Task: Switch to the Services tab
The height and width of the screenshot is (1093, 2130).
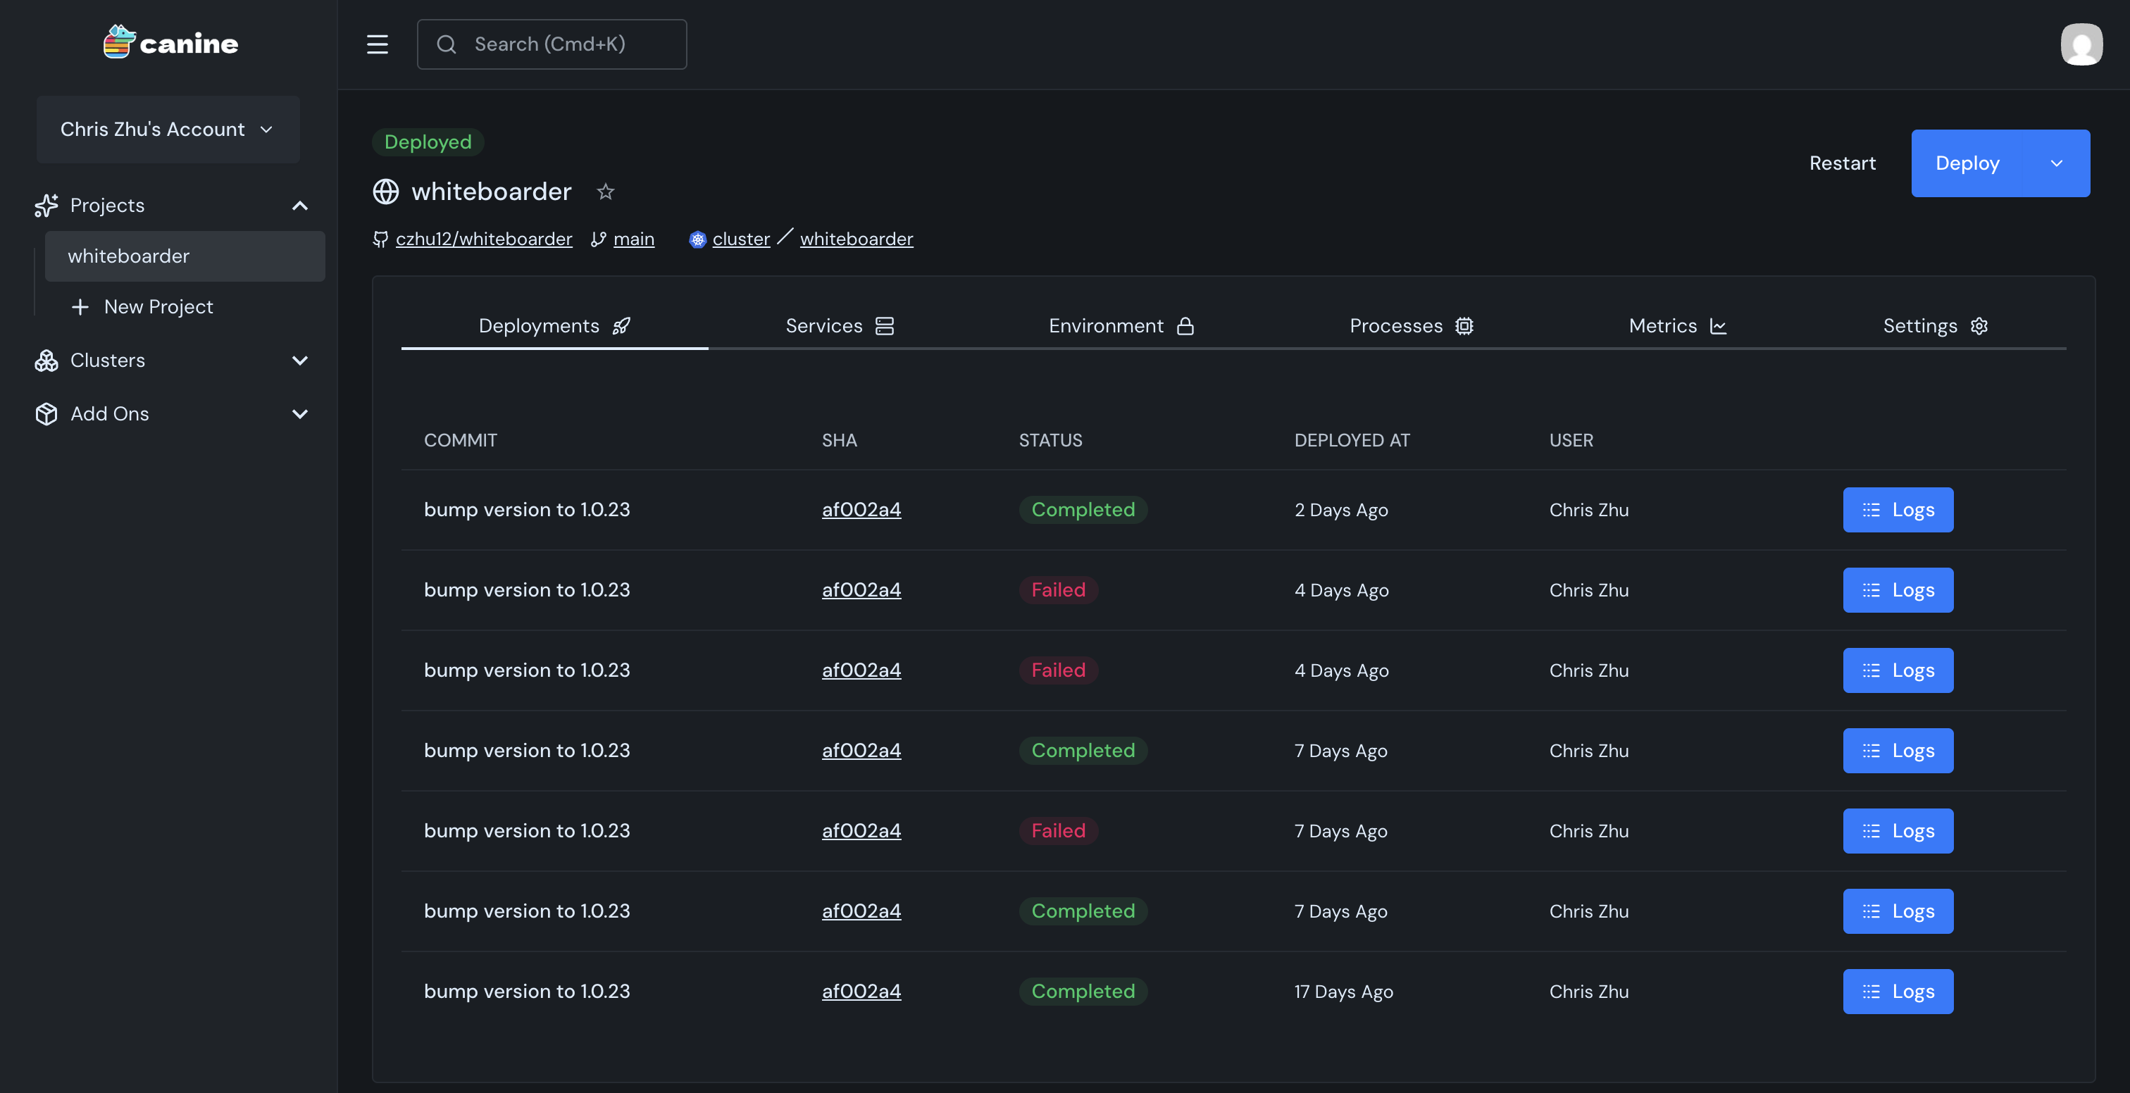Action: (x=838, y=326)
